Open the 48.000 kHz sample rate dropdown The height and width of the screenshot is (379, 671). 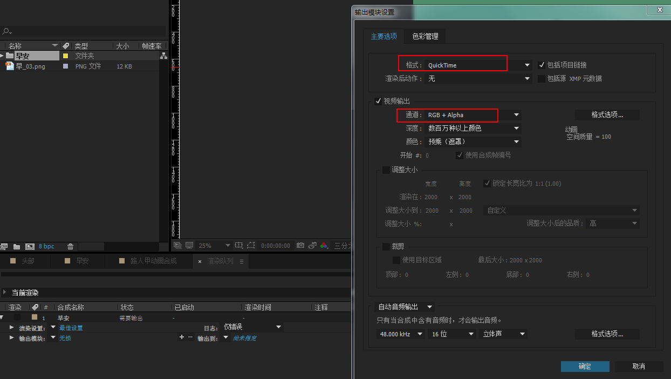(401, 334)
